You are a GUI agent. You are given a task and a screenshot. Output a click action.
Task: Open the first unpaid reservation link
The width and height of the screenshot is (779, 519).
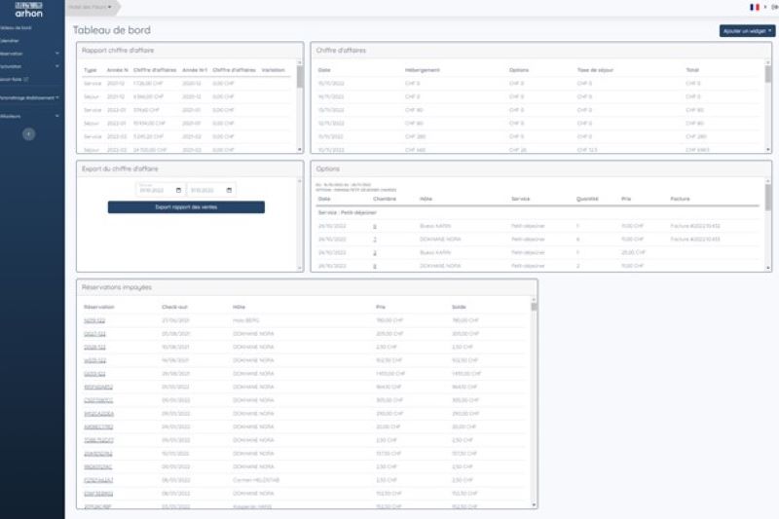(94, 320)
